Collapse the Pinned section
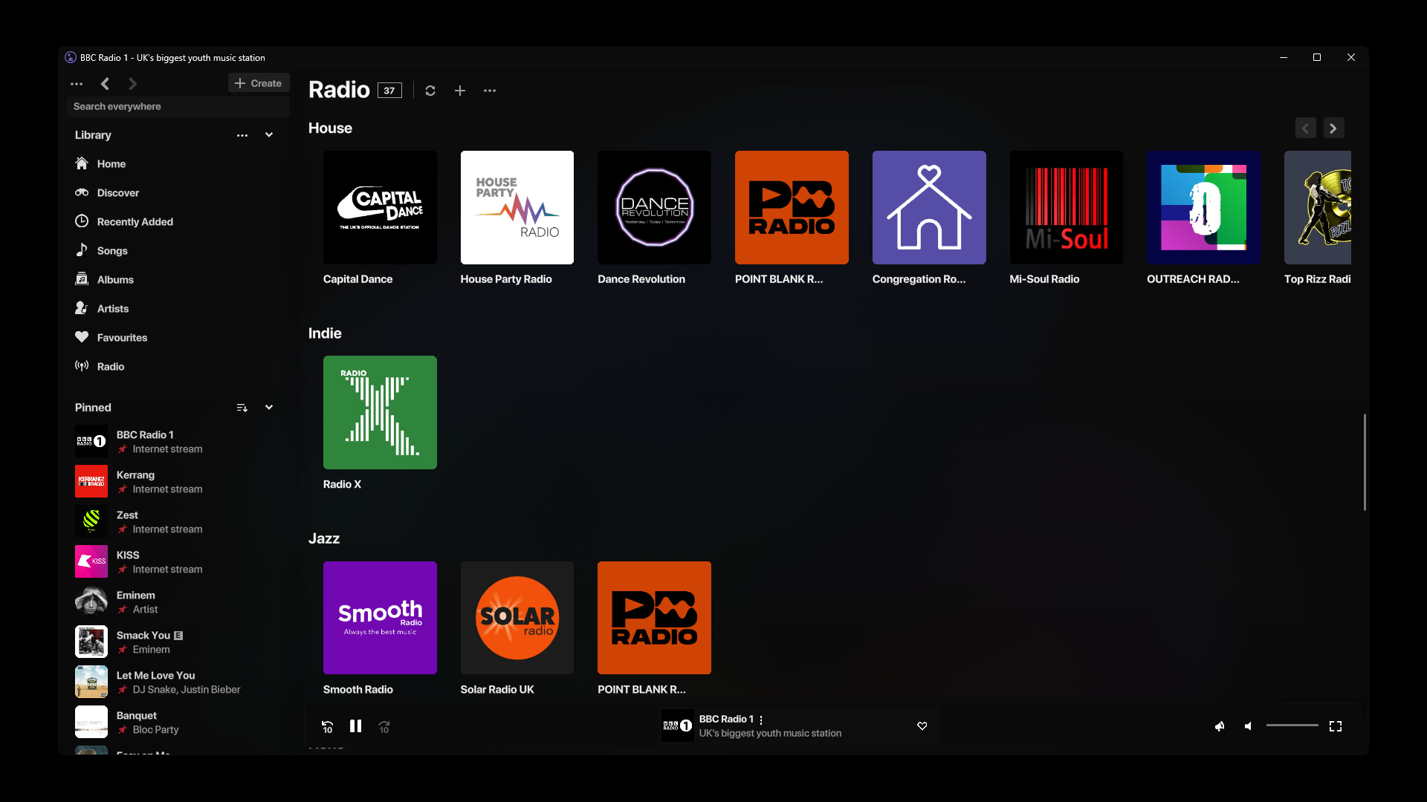 pos(269,408)
